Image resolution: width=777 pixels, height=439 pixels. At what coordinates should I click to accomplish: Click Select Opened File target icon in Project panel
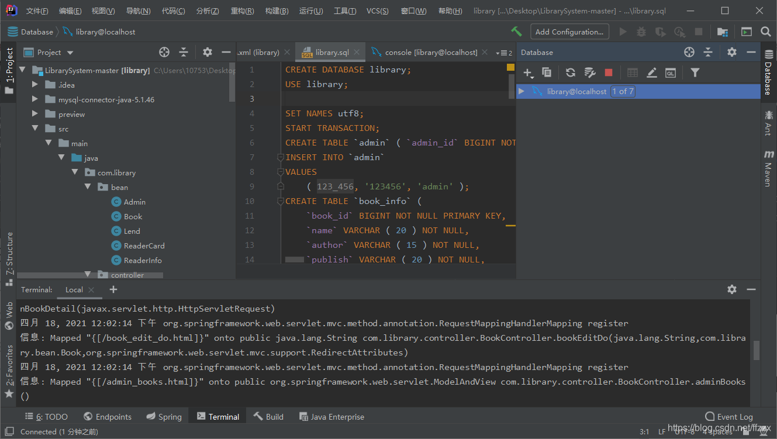click(164, 52)
